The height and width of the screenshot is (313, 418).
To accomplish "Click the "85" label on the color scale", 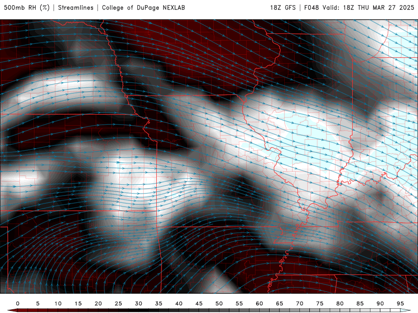I will click(x=360, y=304).
